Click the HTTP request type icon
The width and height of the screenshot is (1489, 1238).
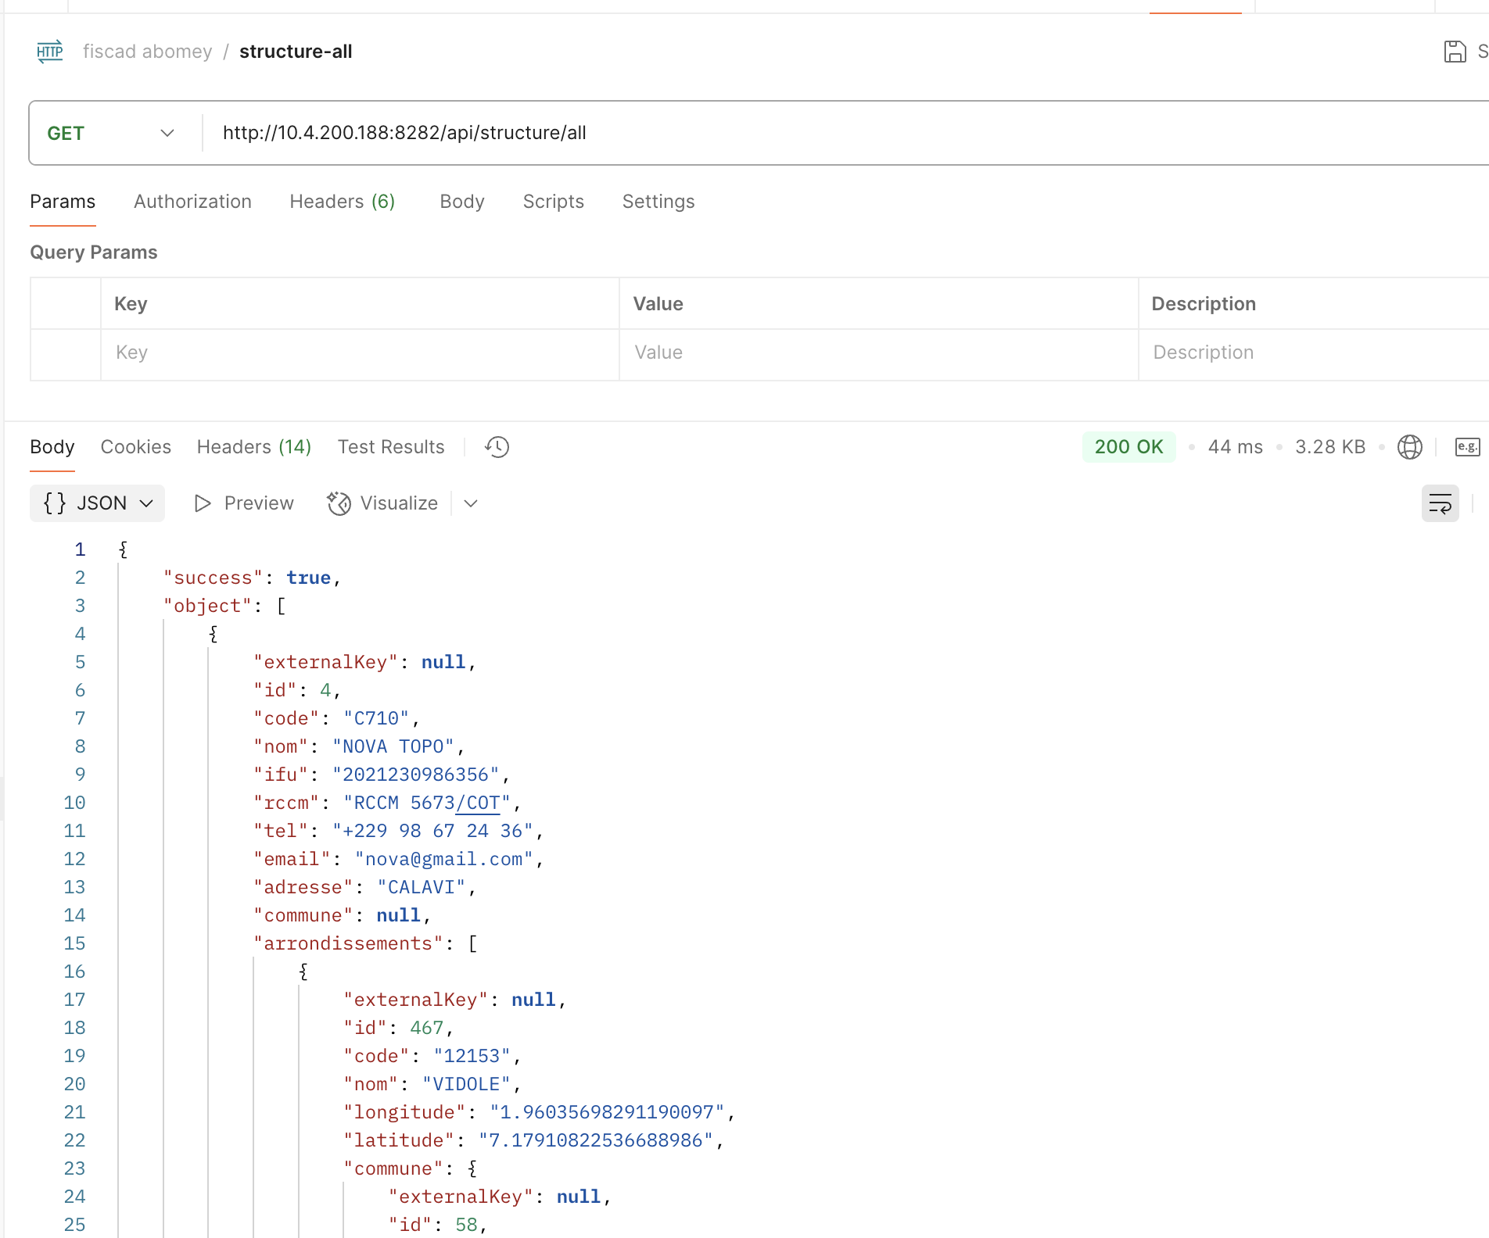[x=50, y=52]
